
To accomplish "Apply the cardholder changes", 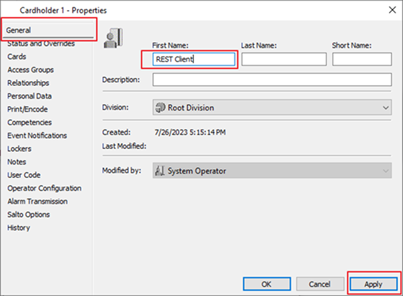I will (x=375, y=284).
